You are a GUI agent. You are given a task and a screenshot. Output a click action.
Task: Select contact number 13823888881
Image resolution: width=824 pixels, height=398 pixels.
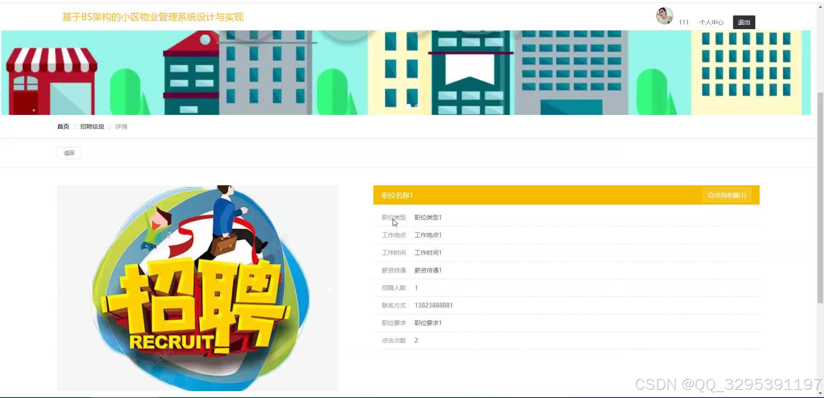coord(433,305)
